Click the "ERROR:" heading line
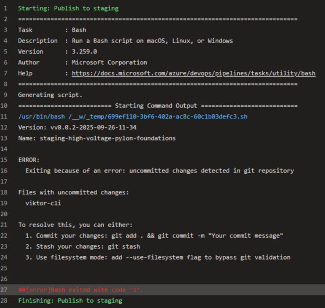This screenshot has width=325, height=308. point(29,160)
